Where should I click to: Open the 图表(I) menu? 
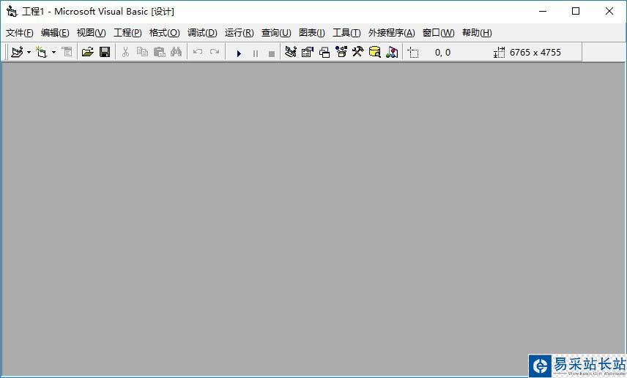coord(312,33)
